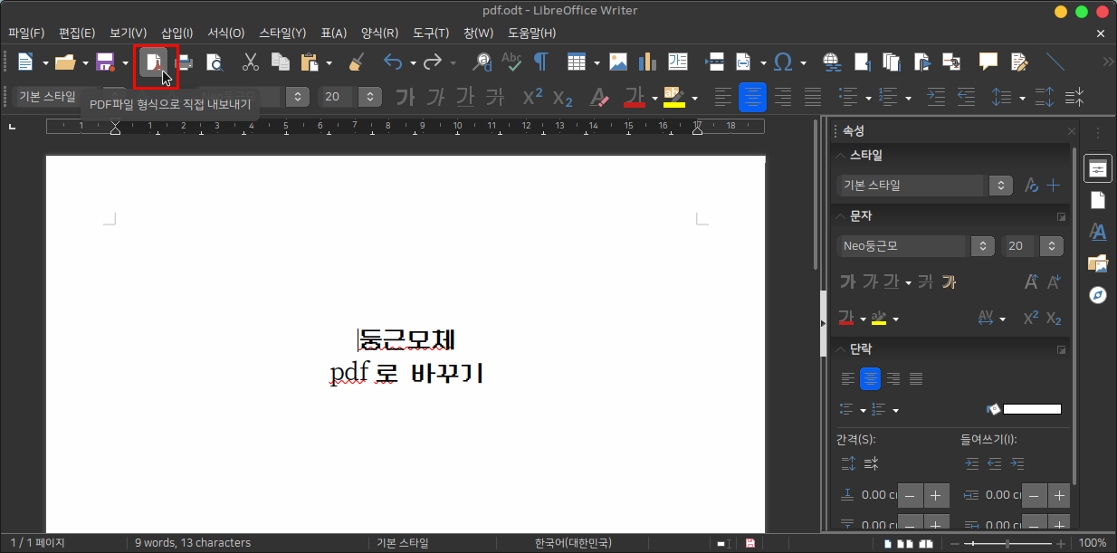Screen dimensions: 1117x553
Task: Toggle center alignment in the formatting toolbar
Action: point(752,97)
